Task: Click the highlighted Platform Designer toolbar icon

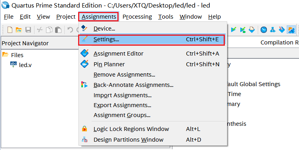Action: click(291, 30)
